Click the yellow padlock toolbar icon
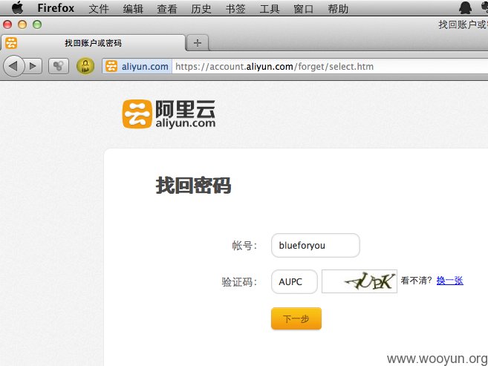488x366 pixels. (x=85, y=66)
